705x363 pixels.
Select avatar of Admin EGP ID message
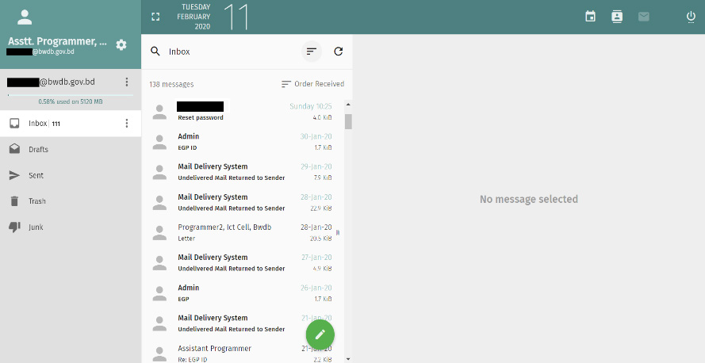pos(160,142)
